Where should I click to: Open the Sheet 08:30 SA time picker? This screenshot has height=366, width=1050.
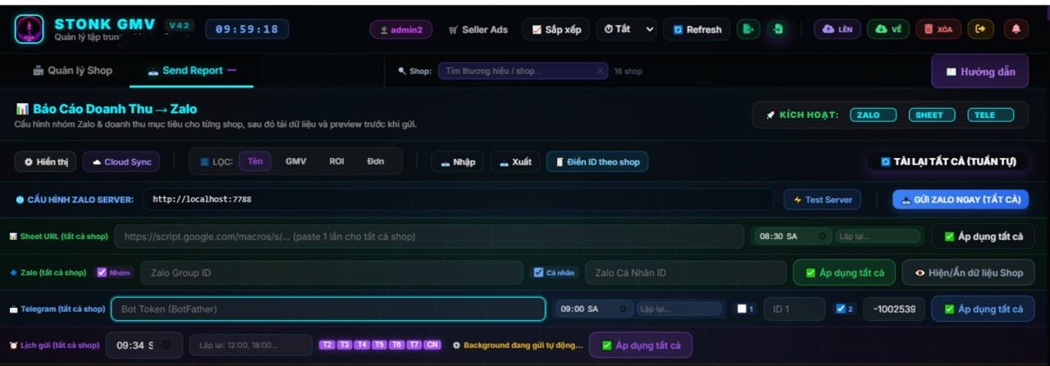[793, 237]
